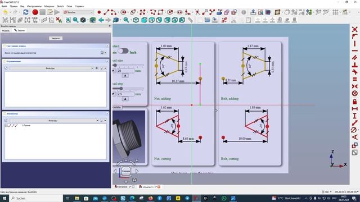Click the teal back navigation arrow
The image size is (360, 202).
[101, 20]
